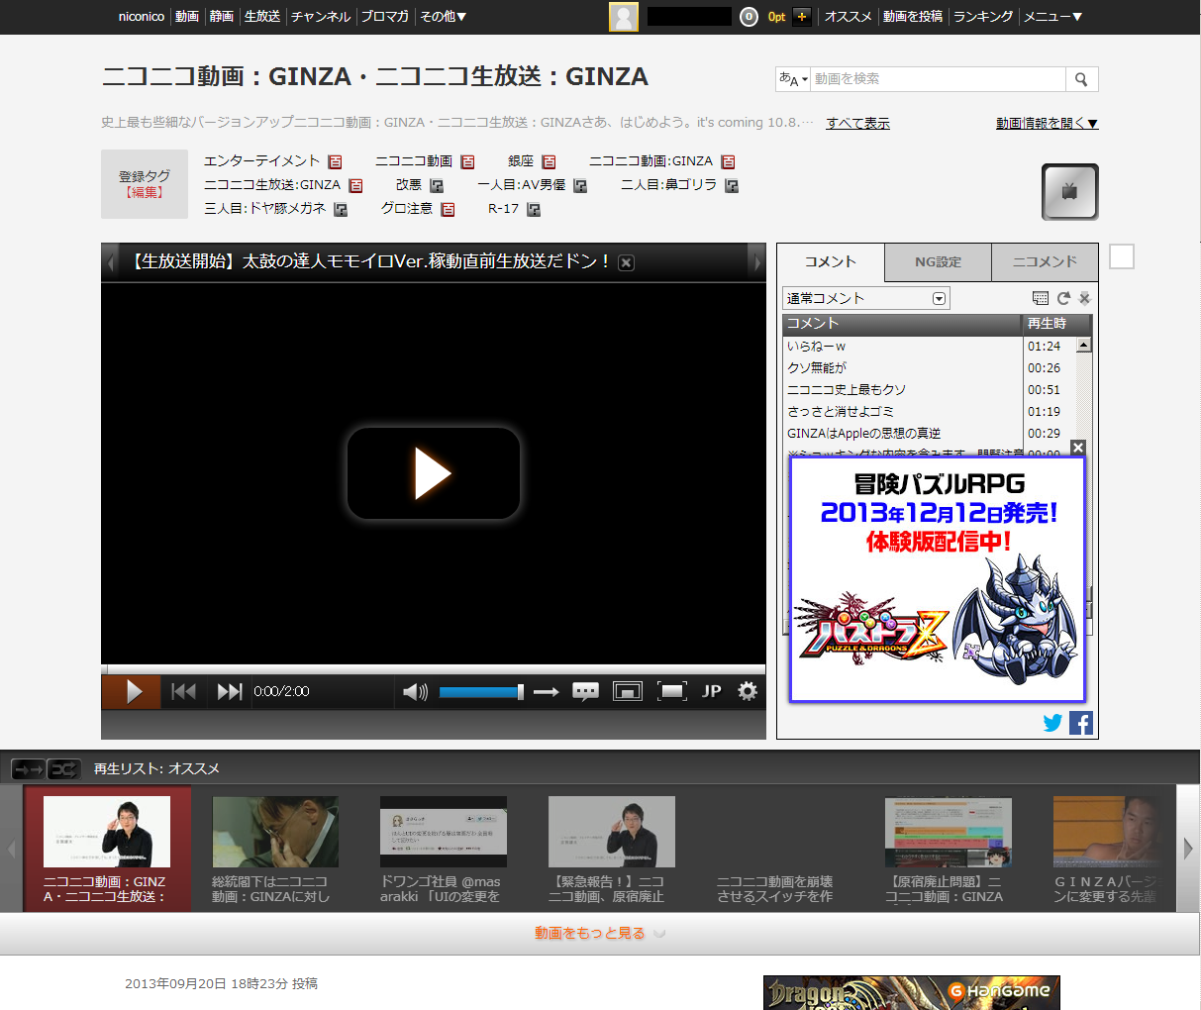
Task: Click the comment list view icon
Action: pos(1040,298)
